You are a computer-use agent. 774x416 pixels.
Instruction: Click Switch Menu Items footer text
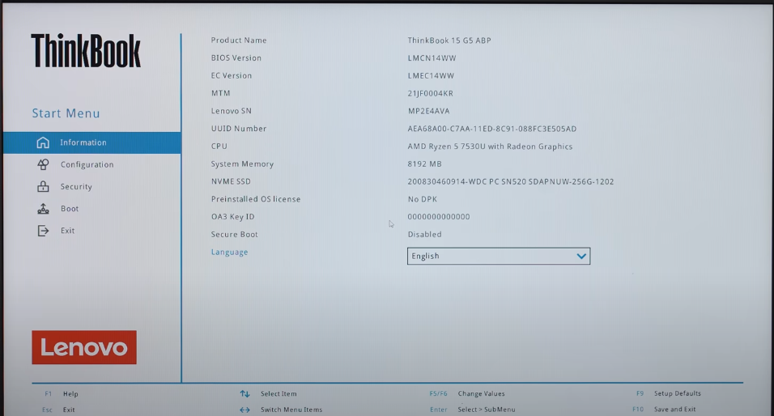point(291,410)
